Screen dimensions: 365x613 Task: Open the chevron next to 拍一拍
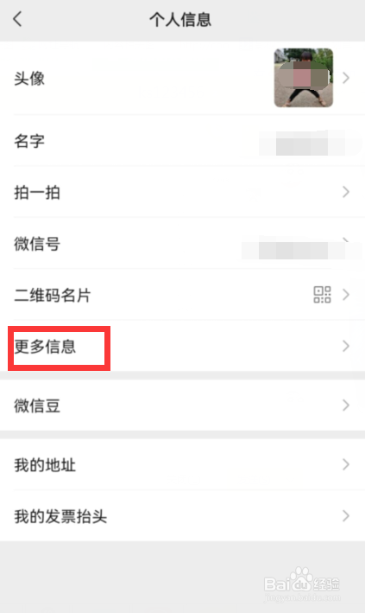coord(345,192)
